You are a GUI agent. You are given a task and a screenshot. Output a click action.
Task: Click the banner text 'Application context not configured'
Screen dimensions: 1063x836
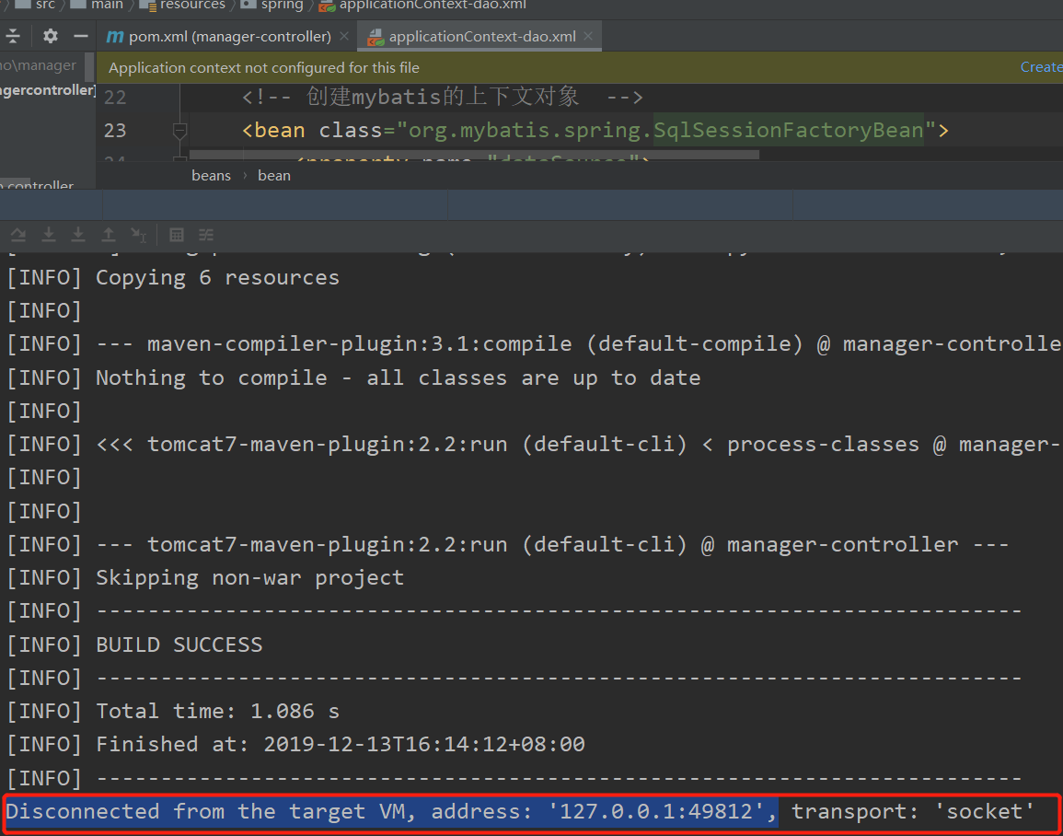pyautogui.click(x=264, y=68)
